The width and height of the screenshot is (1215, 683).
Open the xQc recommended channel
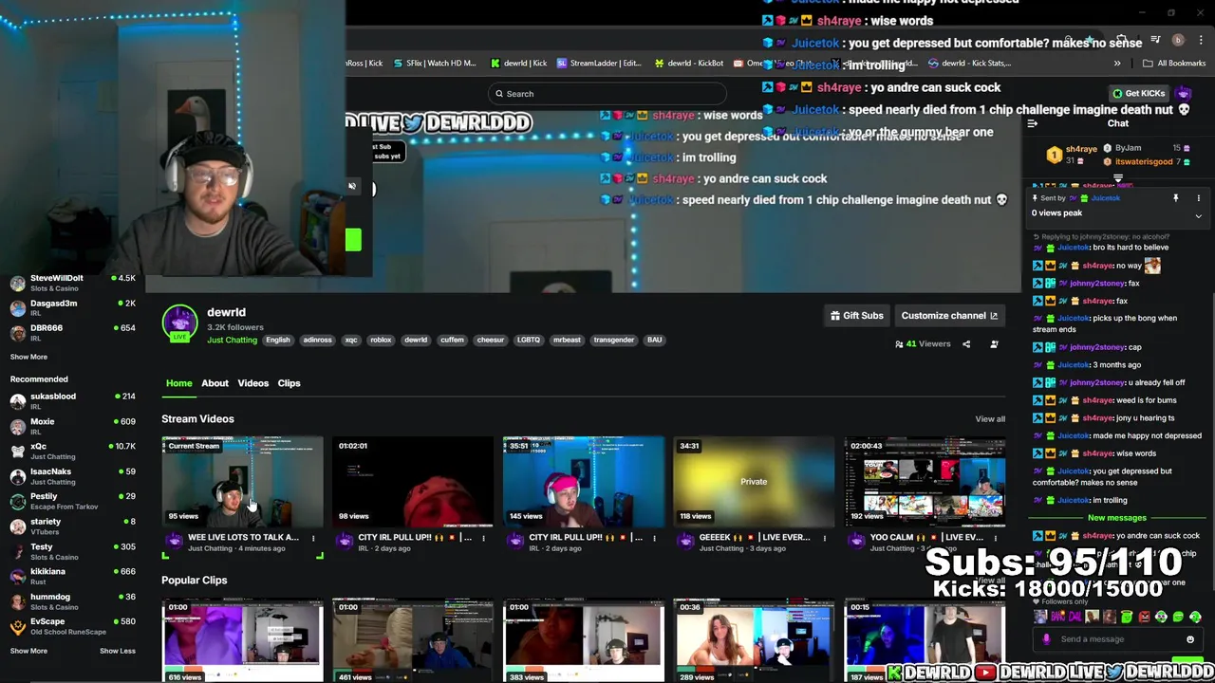tap(71, 451)
